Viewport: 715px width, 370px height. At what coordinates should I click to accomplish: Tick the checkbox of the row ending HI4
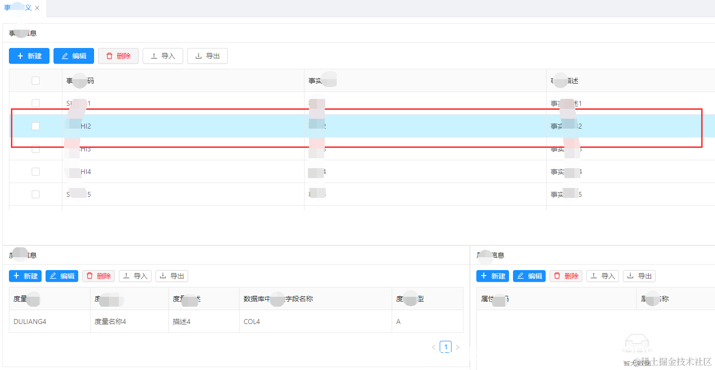[36, 172]
